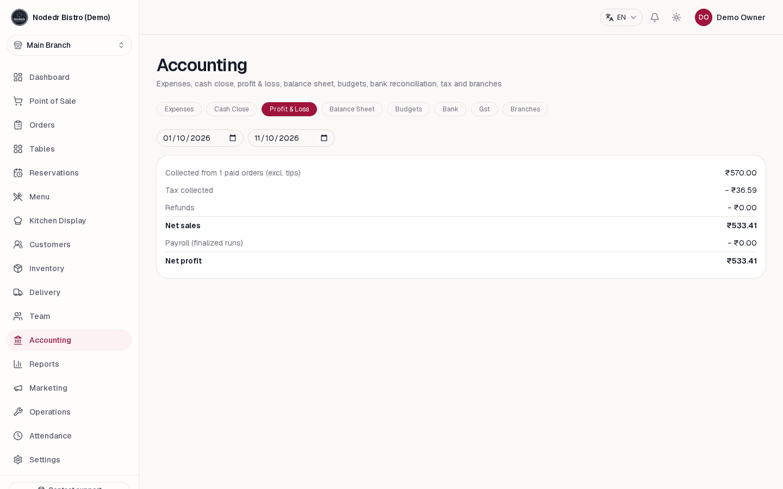The width and height of the screenshot is (783, 489).
Task: Open Inventory page
Action: tap(69, 268)
